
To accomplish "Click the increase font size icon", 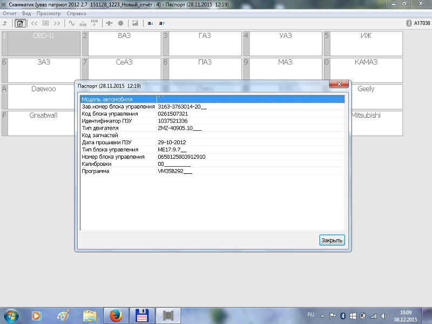I will [x=162, y=23].
